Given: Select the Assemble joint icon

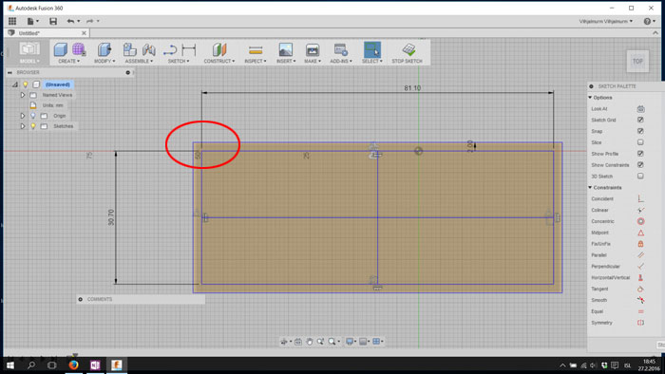Looking at the screenshot, I should coord(148,49).
